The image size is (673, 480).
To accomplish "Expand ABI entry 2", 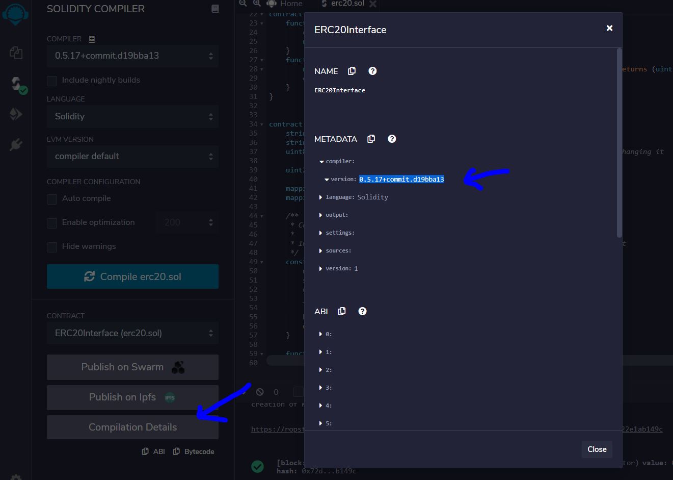I will [x=320, y=370].
